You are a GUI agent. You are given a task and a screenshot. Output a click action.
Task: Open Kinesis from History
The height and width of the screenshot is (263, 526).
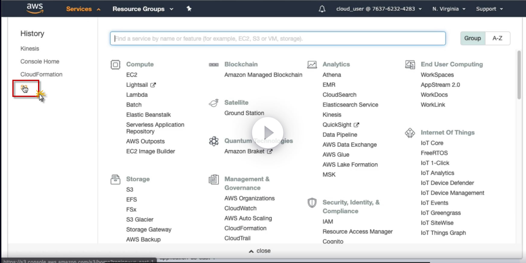tap(30, 49)
